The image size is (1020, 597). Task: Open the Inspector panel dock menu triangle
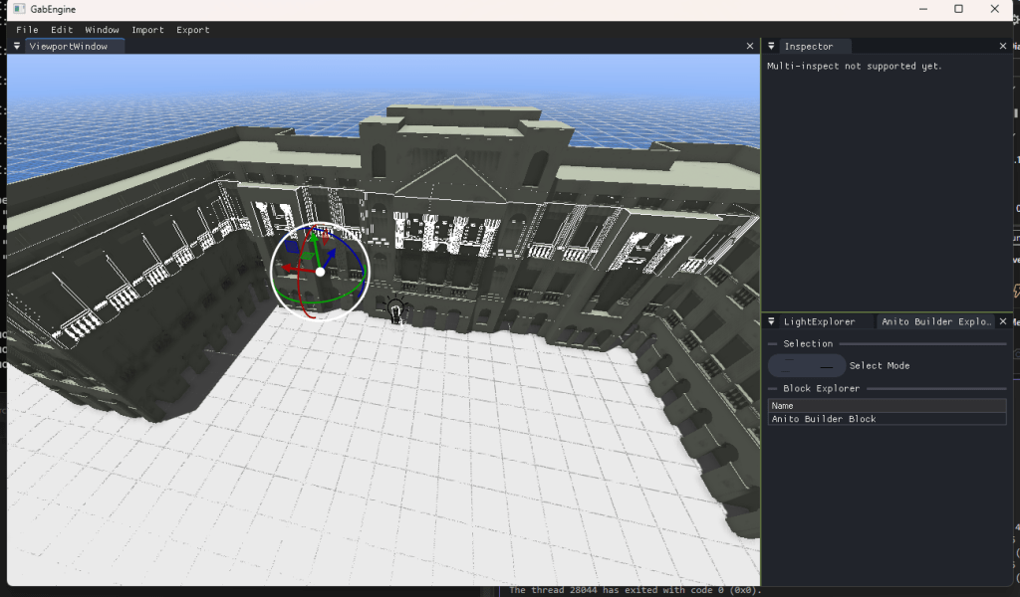pos(771,46)
